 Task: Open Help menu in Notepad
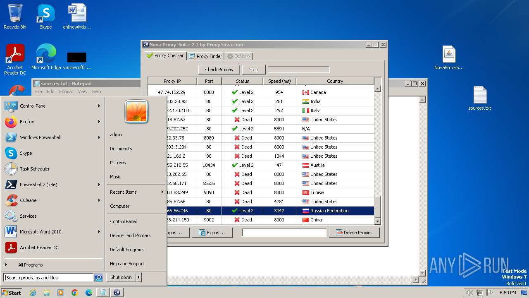point(96,91)
